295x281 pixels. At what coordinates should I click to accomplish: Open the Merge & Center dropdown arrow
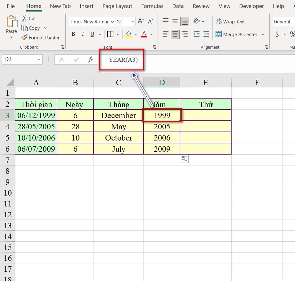click(263, 34)
